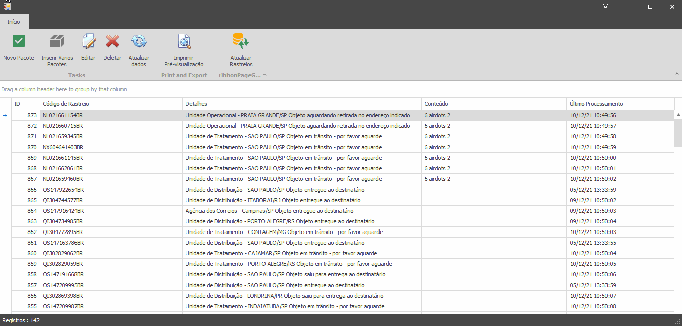Select tracking code NL021659345BR

point(63,136)
